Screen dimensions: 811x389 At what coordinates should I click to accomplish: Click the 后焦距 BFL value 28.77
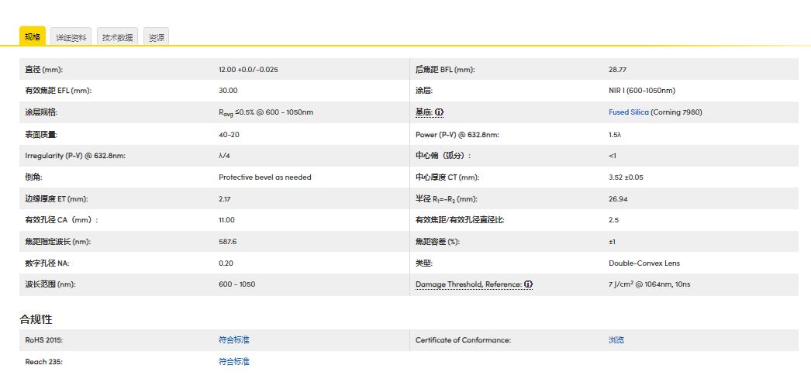point(617,70)
